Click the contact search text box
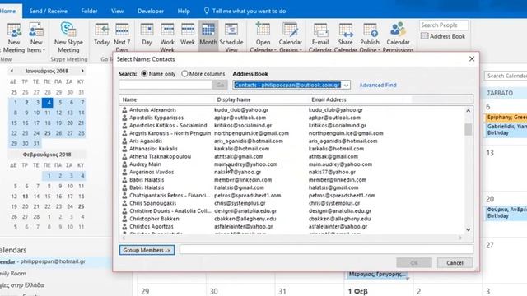 tap(165, 85)
